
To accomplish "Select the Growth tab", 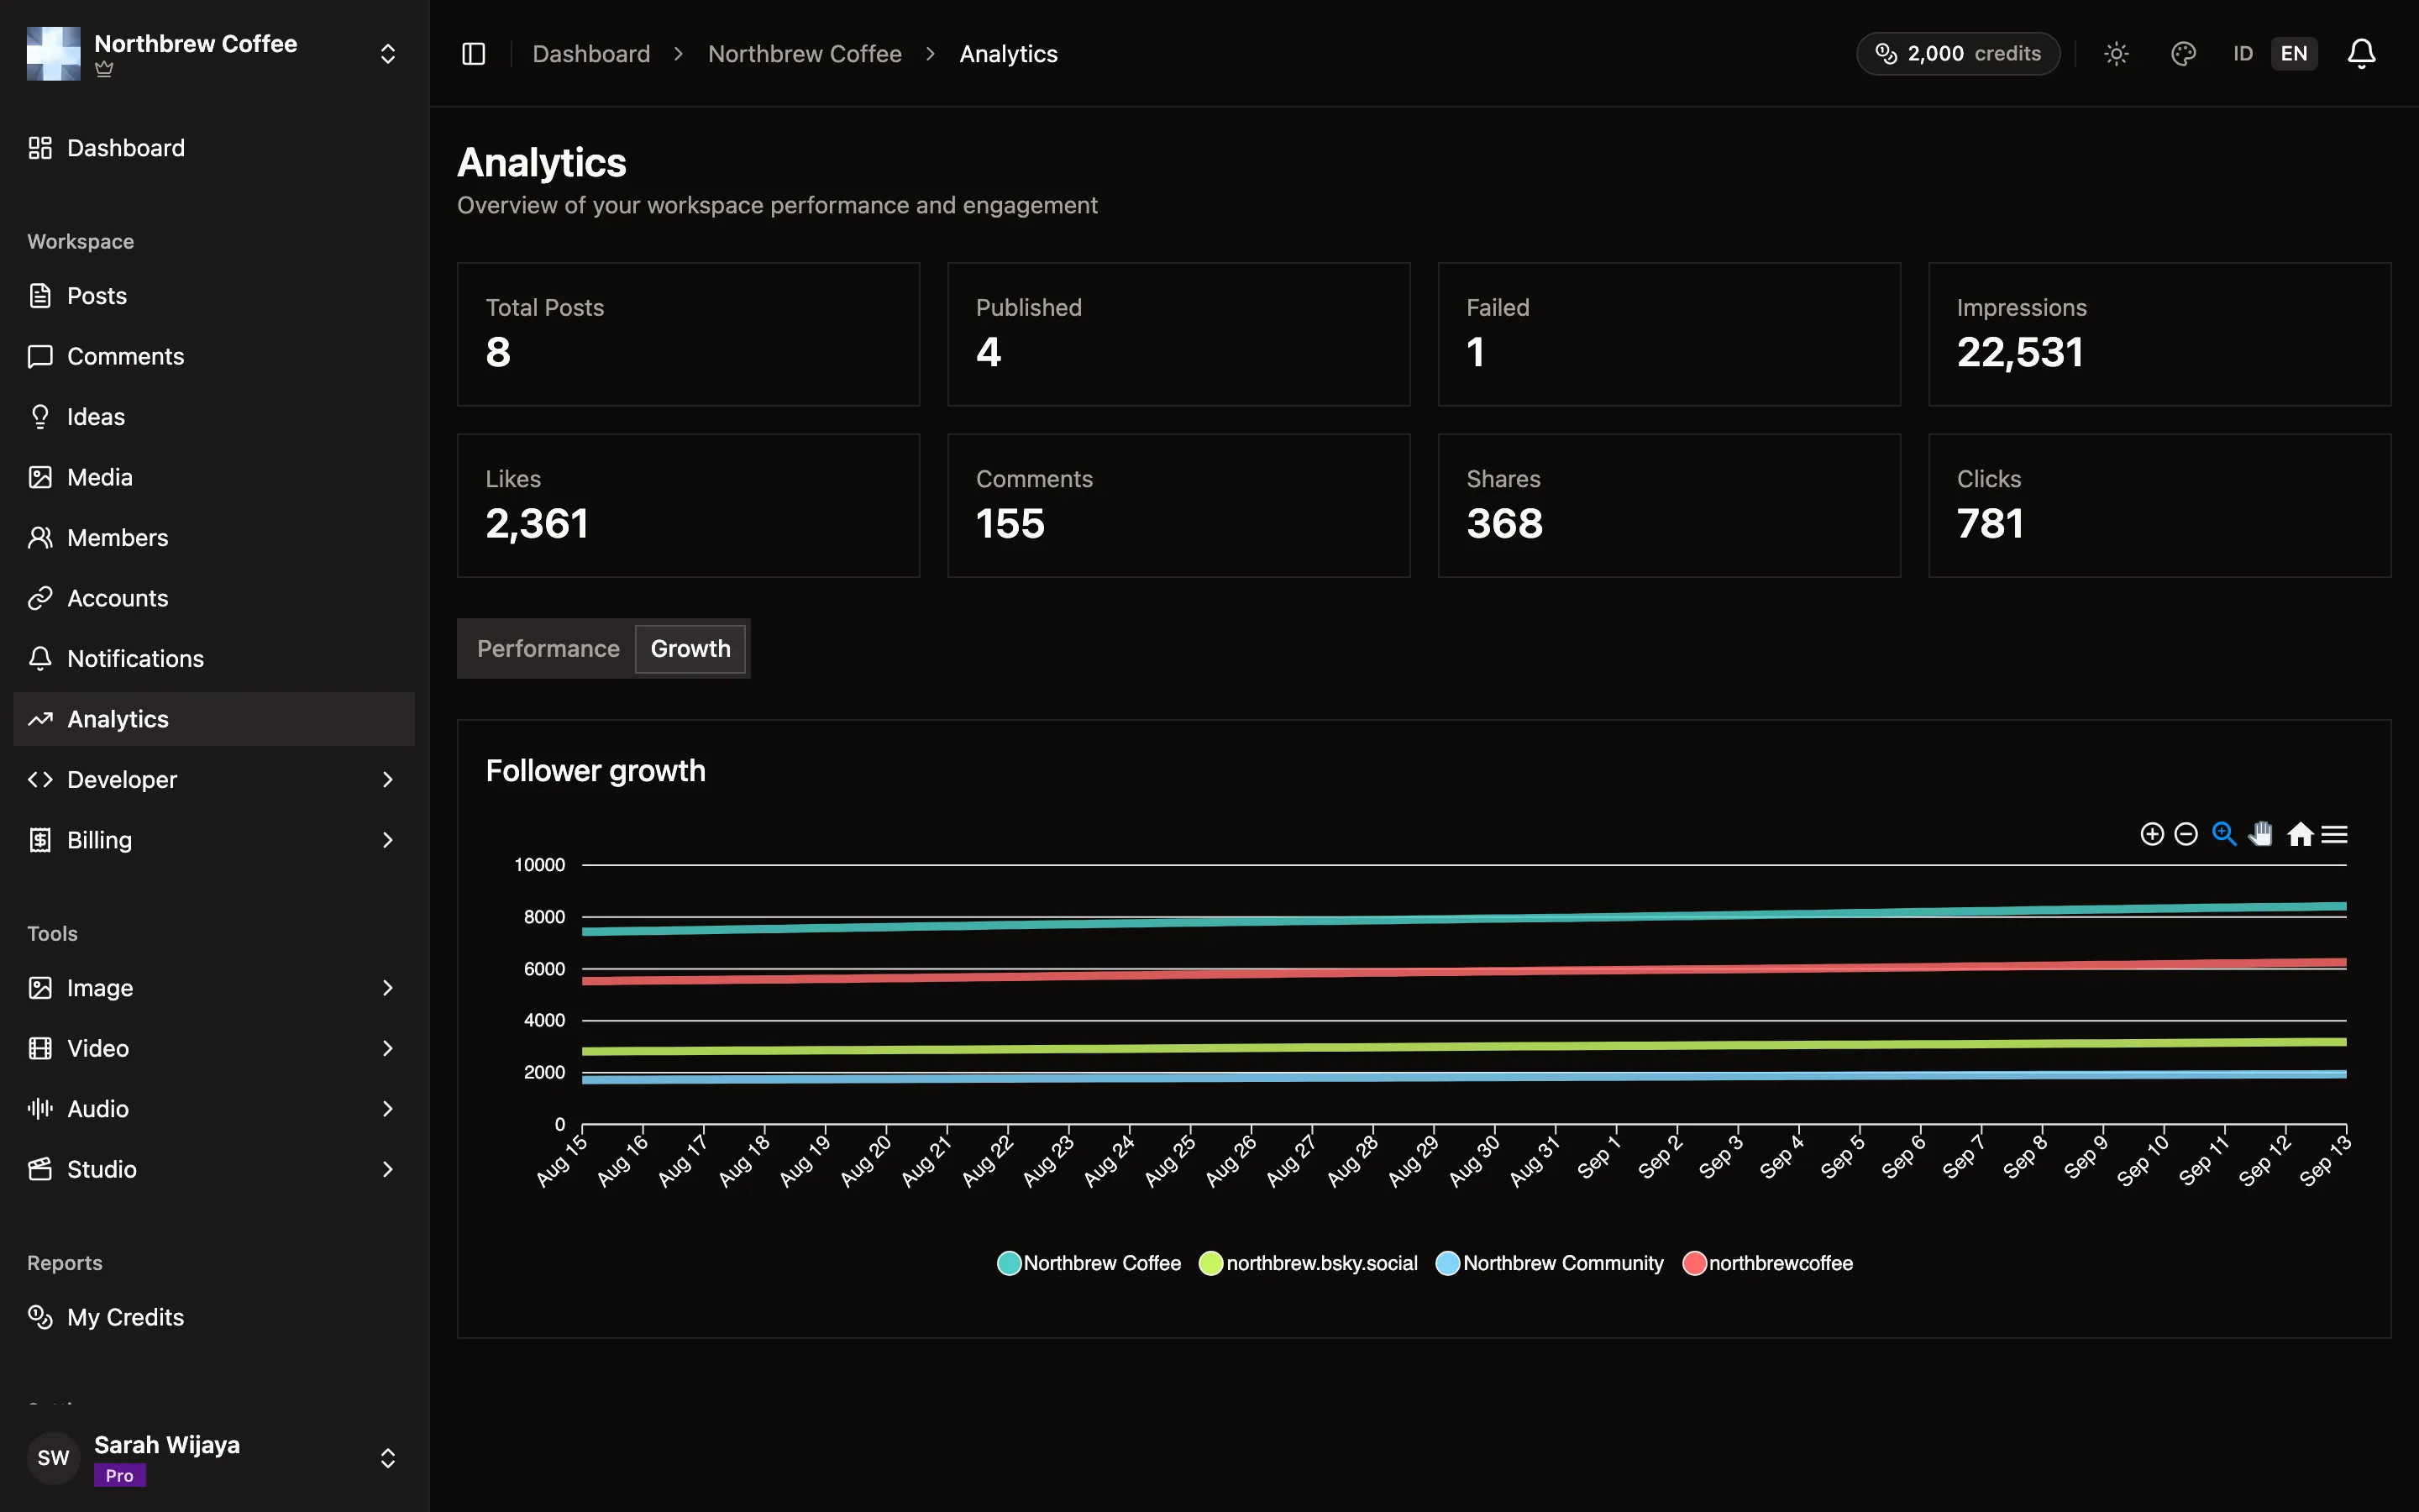I will coord(690,649).
